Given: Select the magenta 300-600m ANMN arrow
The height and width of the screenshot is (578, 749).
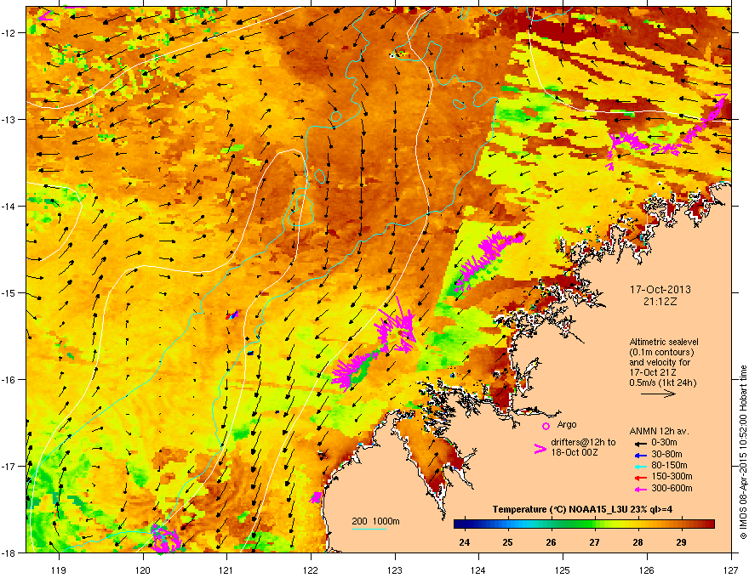Looking at the screenshot, I should (x=639, y=489).
